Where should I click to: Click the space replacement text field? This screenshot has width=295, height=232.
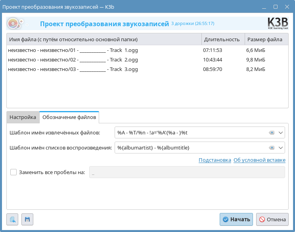coord(187,172)
